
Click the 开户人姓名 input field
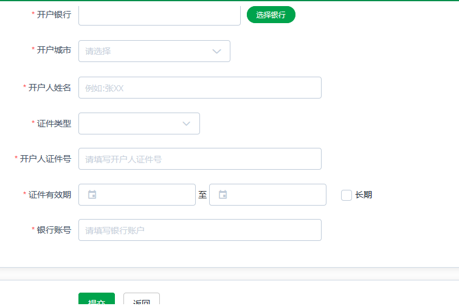point(199,88)
